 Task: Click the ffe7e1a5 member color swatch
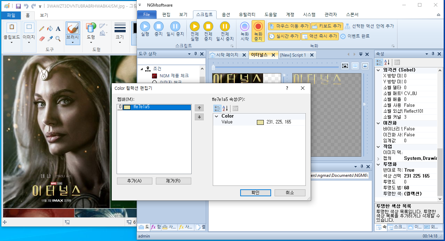[x=127, y=107]
